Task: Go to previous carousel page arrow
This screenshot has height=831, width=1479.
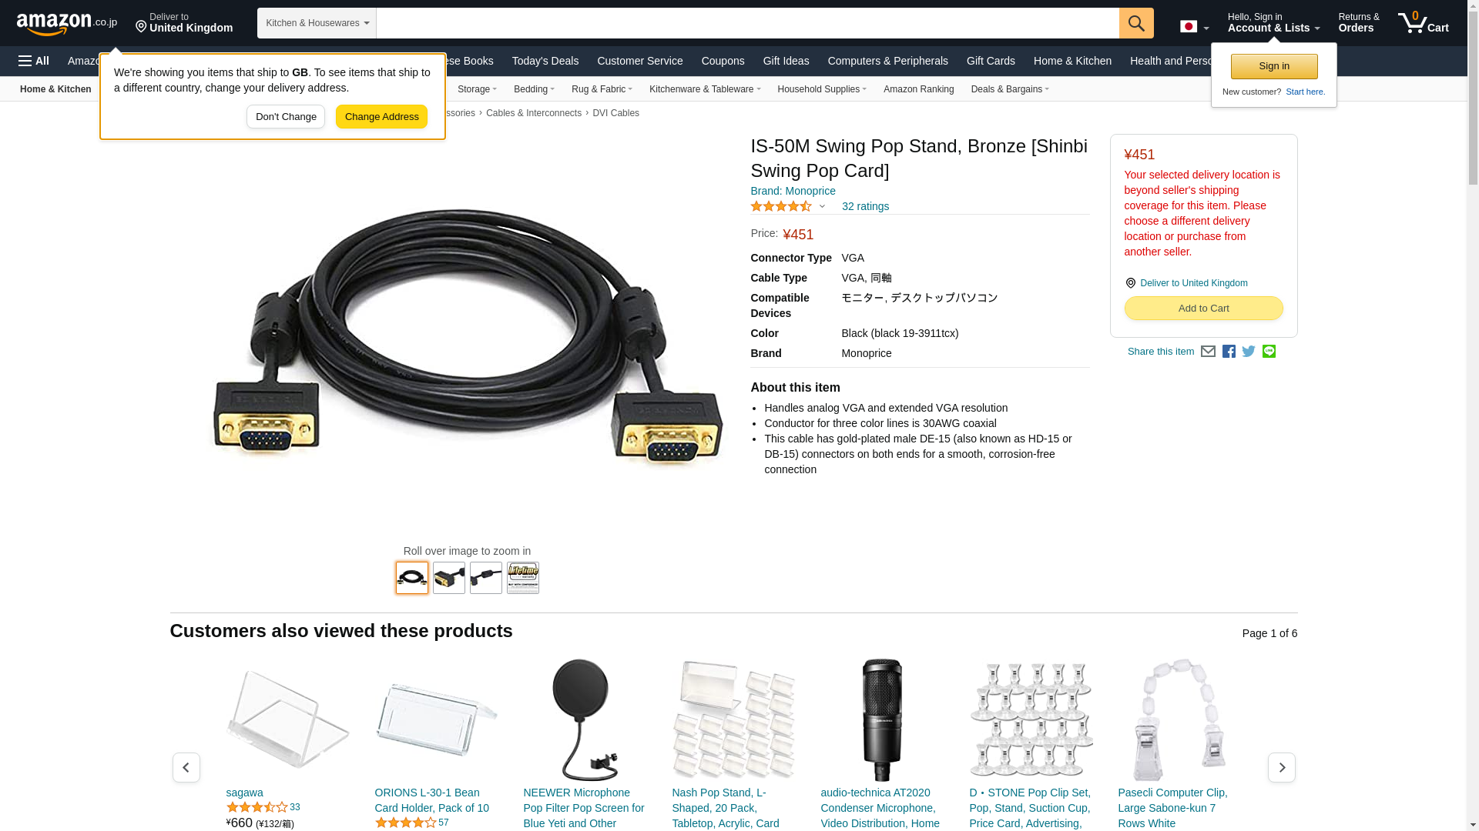Action: [186, 767]
